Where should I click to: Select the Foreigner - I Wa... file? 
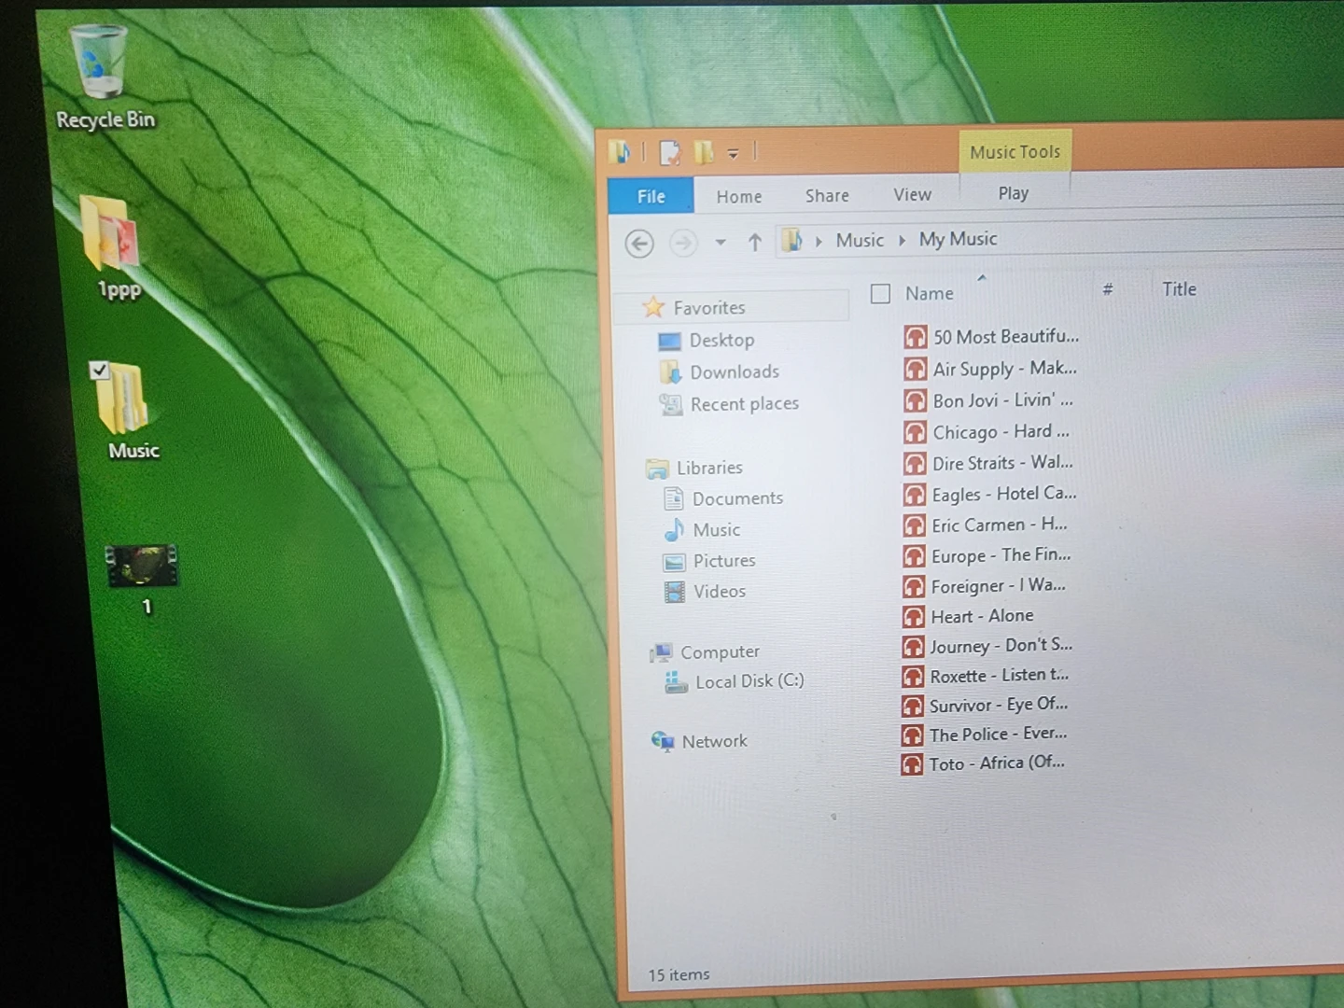point(984,586)
